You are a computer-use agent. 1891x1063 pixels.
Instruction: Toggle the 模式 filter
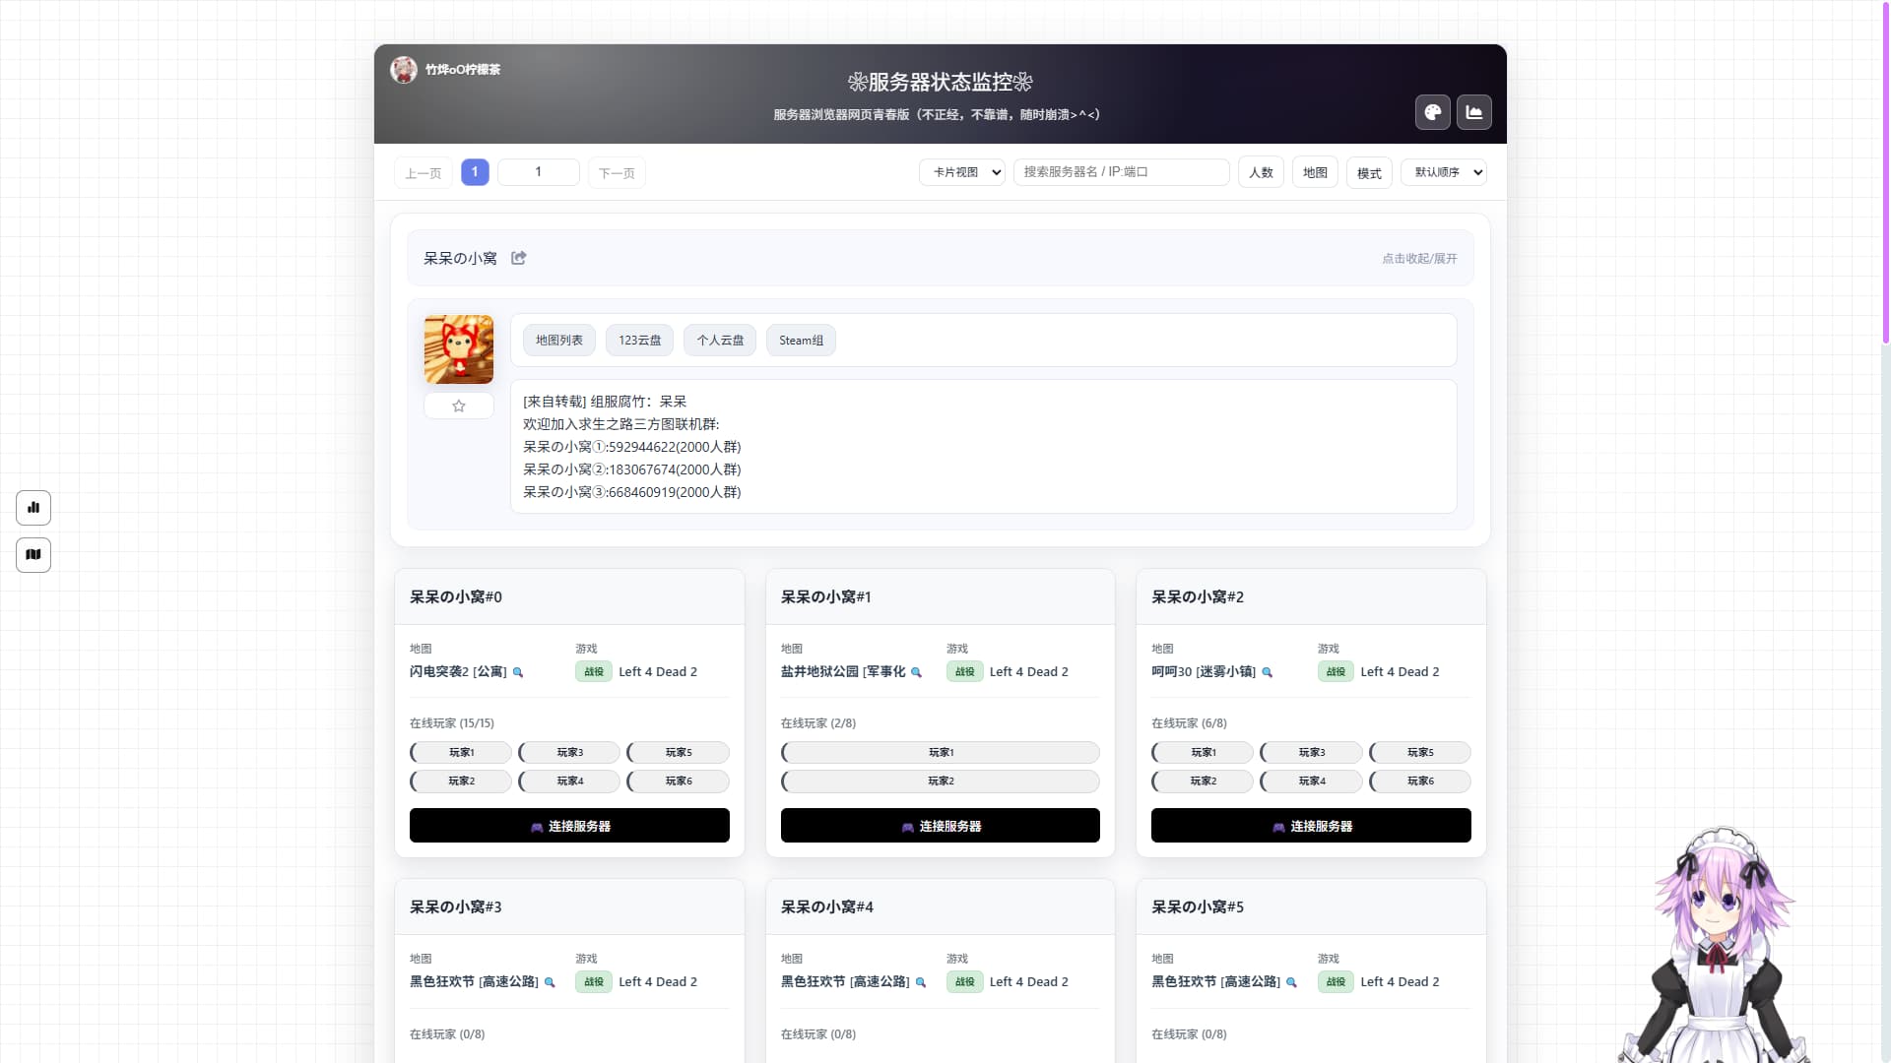[x=1368, y=172]
